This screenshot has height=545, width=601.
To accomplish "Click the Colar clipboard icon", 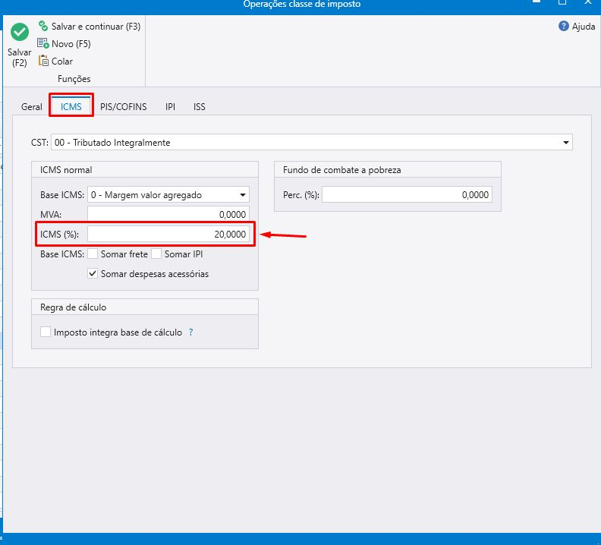I will (43, 61).
